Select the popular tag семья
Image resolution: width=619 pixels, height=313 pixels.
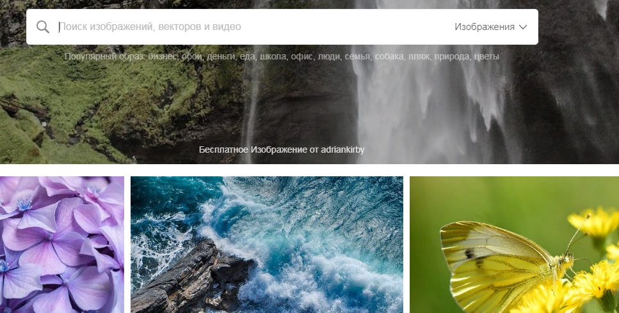point(358,57)
